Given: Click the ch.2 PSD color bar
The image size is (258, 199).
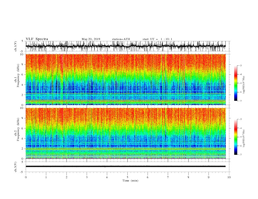Looking at the screenshot, I should point(236,137).
